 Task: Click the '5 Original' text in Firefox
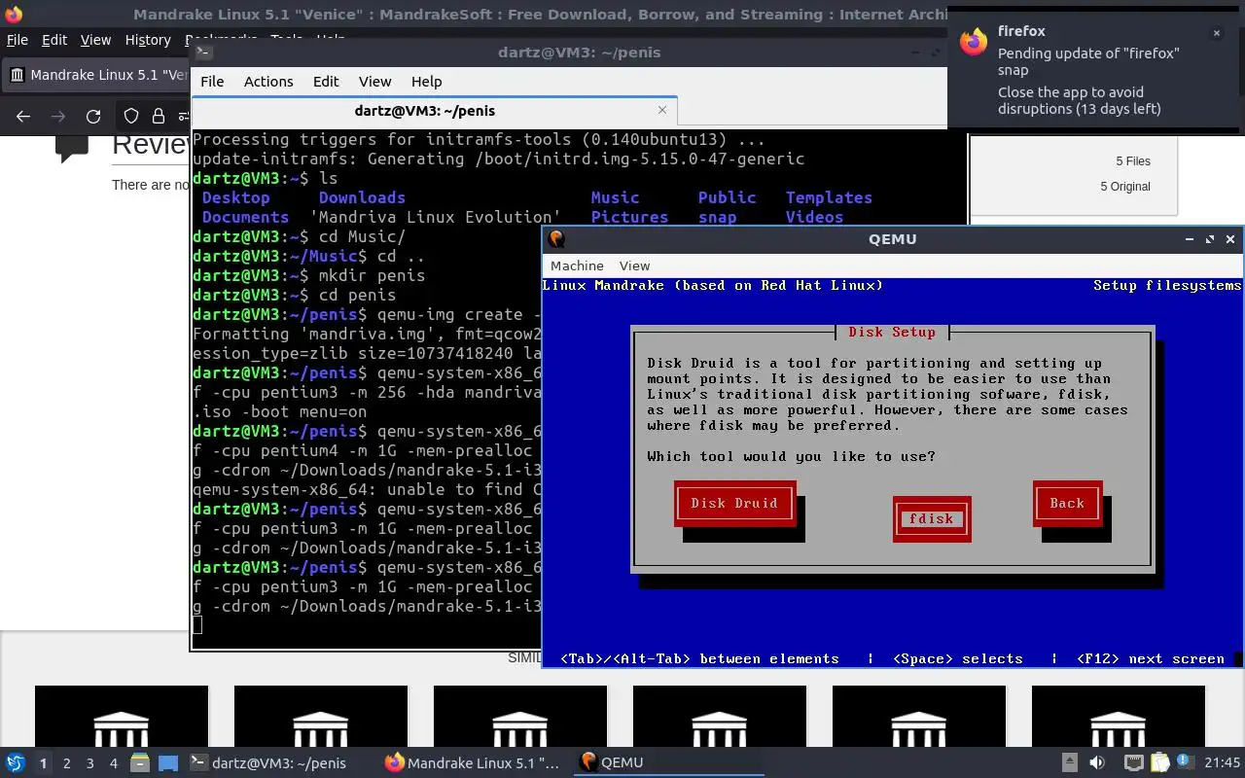coord(1125,187)
